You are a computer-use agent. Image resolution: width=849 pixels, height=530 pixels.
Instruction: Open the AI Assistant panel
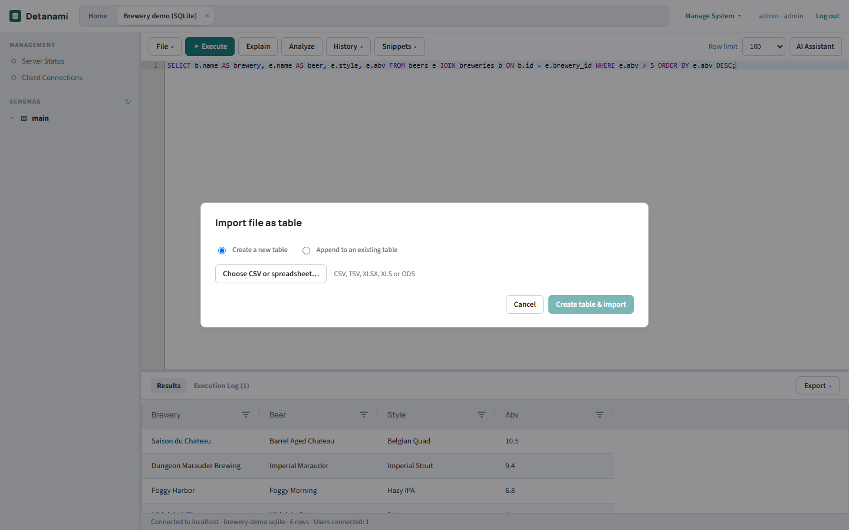[x=815, y=47]
